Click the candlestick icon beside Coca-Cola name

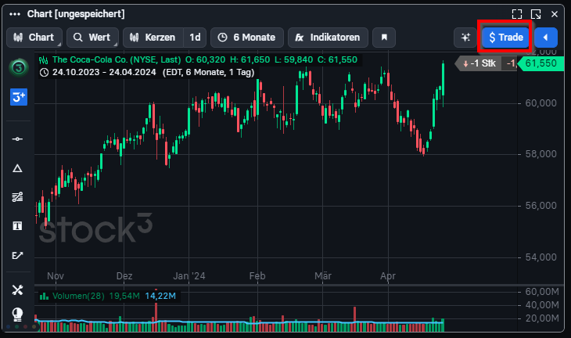(44, 60)
